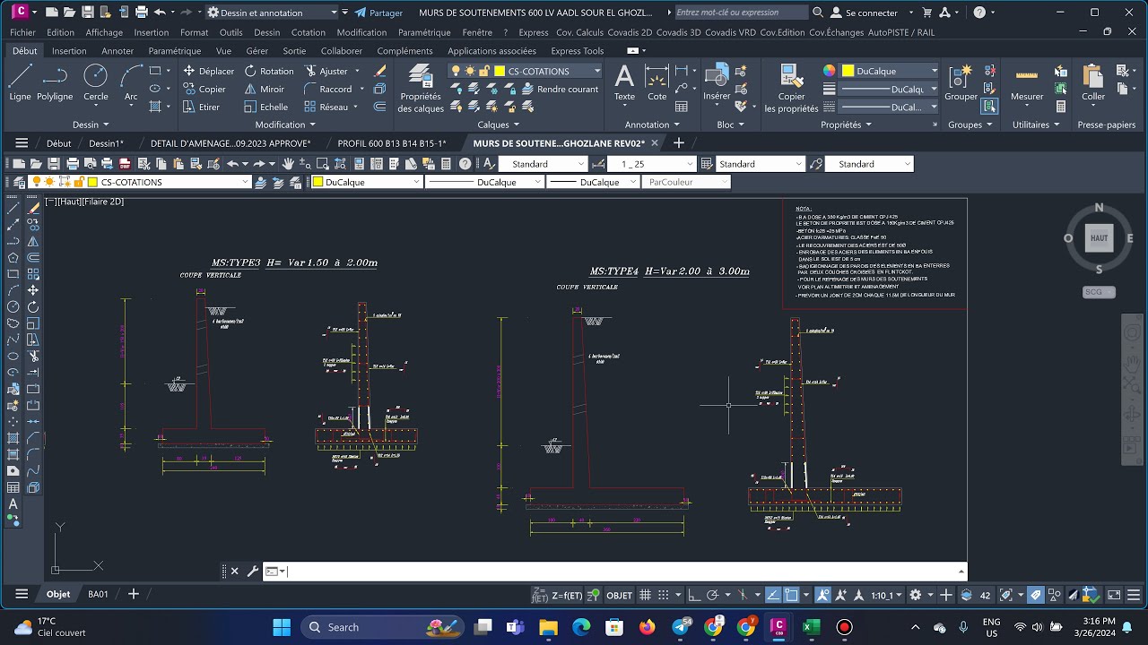
Task: Toggle ortho mode in status bar
Action: (x=694, y=595)
